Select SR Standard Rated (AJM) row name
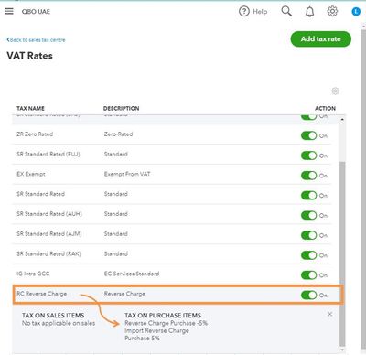Screen dimensions: 366x355 coord(49,234)
